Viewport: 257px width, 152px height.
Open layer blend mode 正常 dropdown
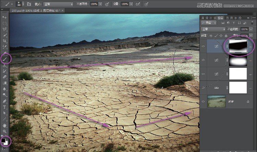[x=213, y=29]
